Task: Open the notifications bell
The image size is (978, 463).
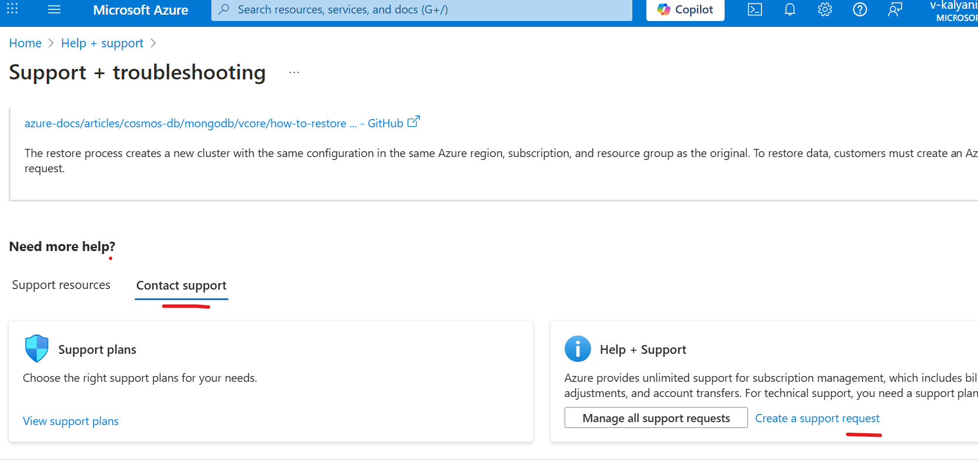Action: coord(789,9)
